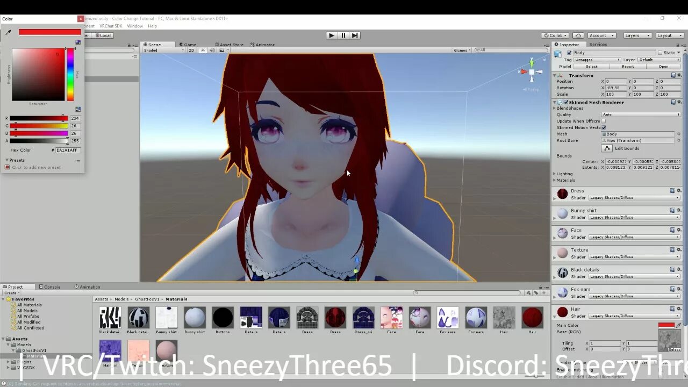688x387 pixels.
Task: Open the Quality Auto dropdown
Action: 641,114
